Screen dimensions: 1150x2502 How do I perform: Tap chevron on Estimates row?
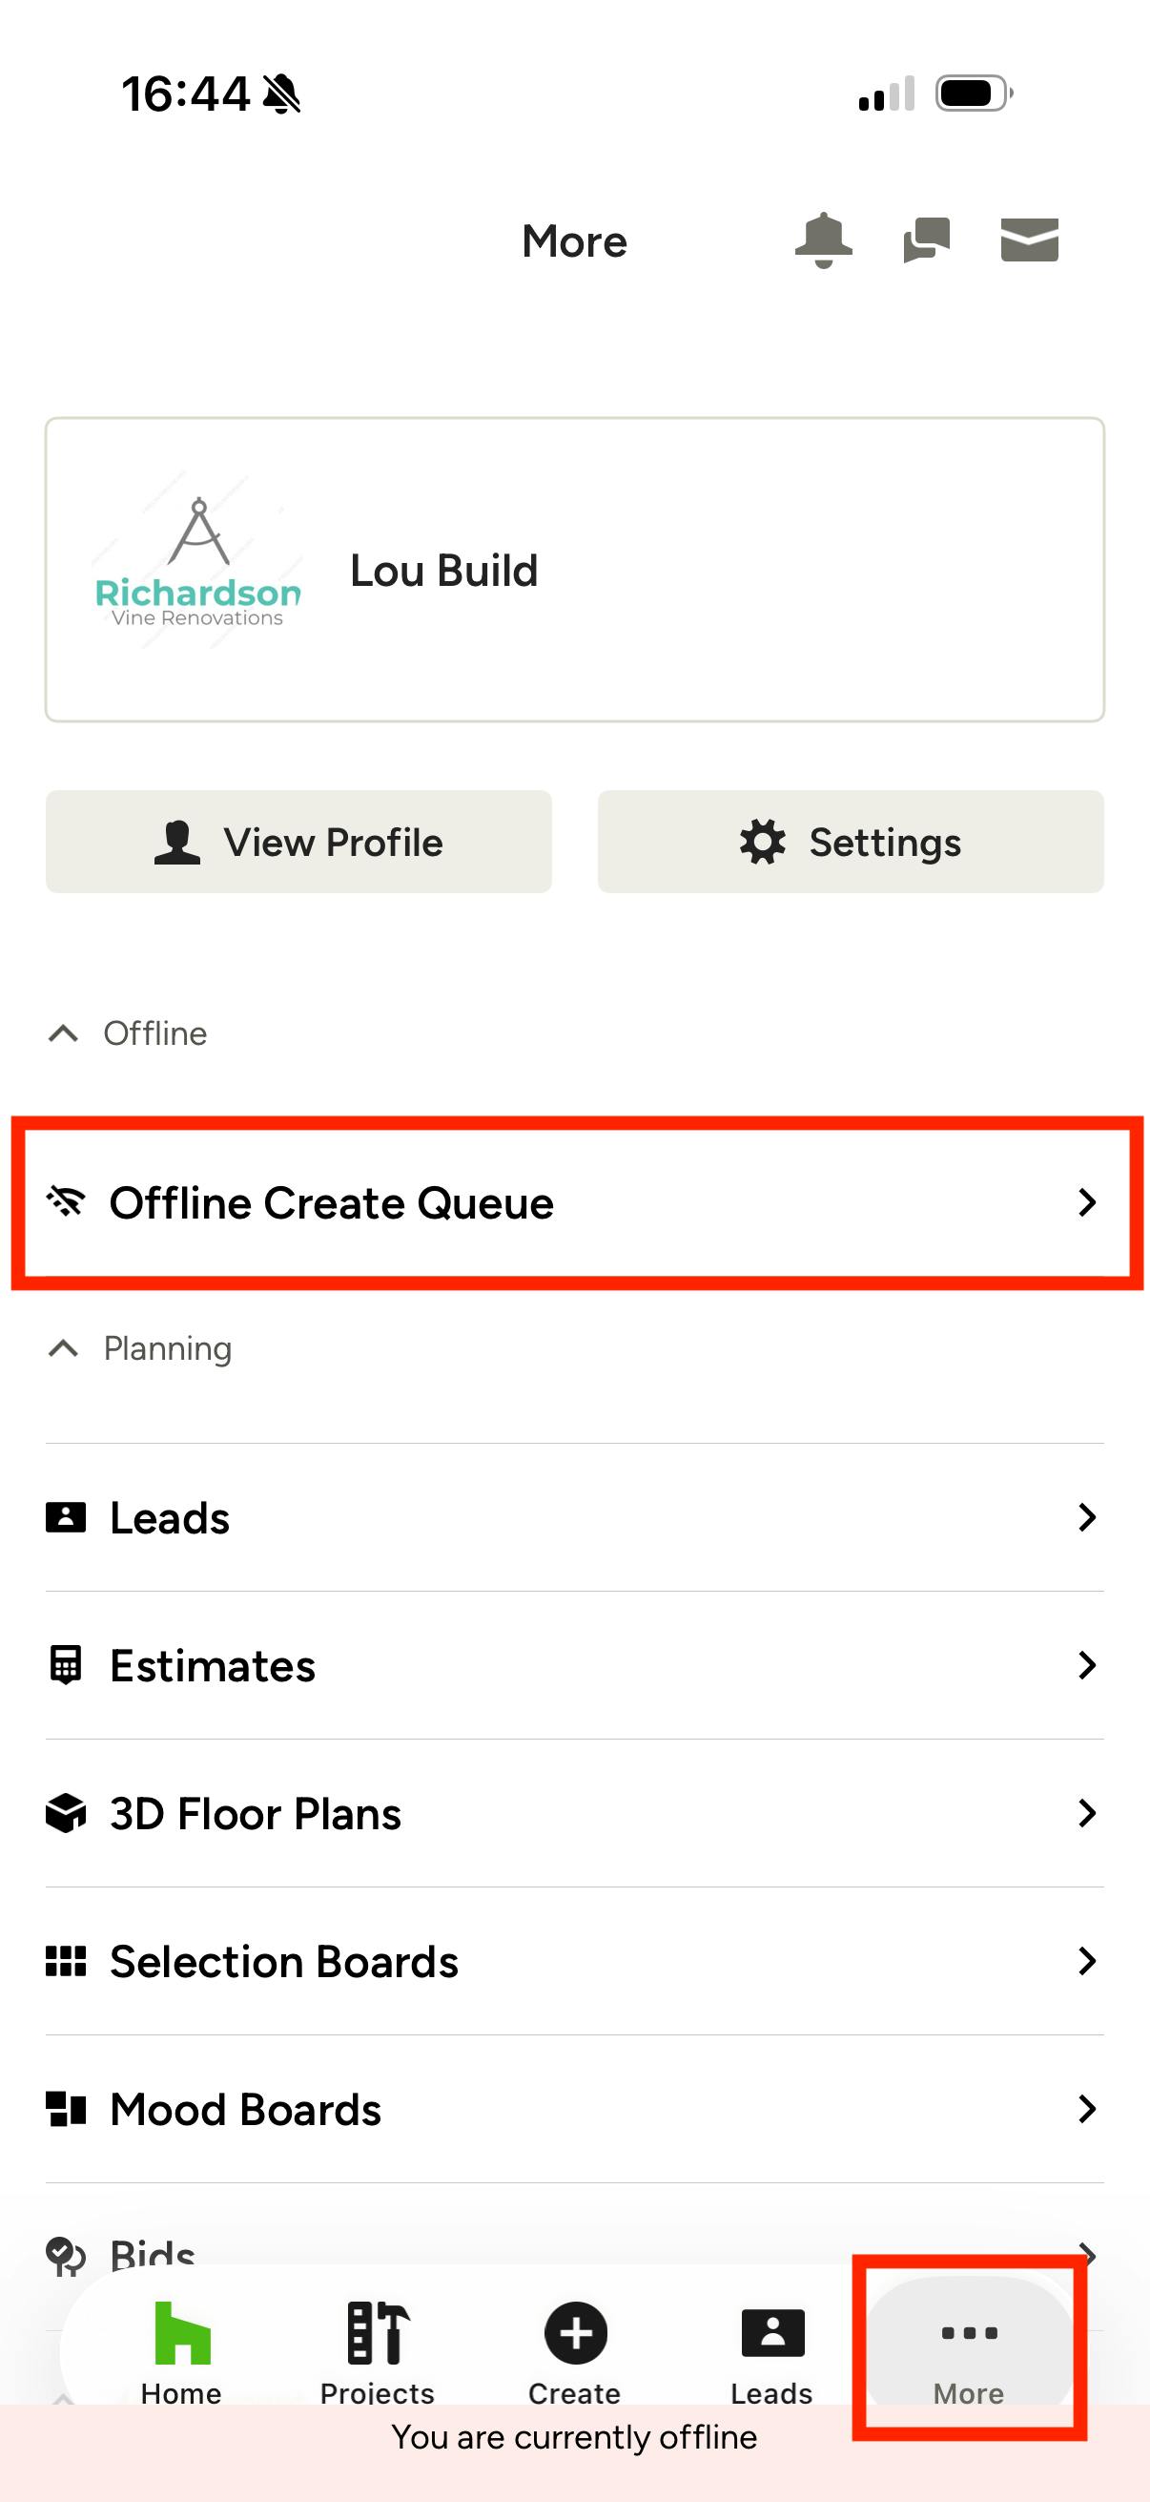pos(1087,1666)
